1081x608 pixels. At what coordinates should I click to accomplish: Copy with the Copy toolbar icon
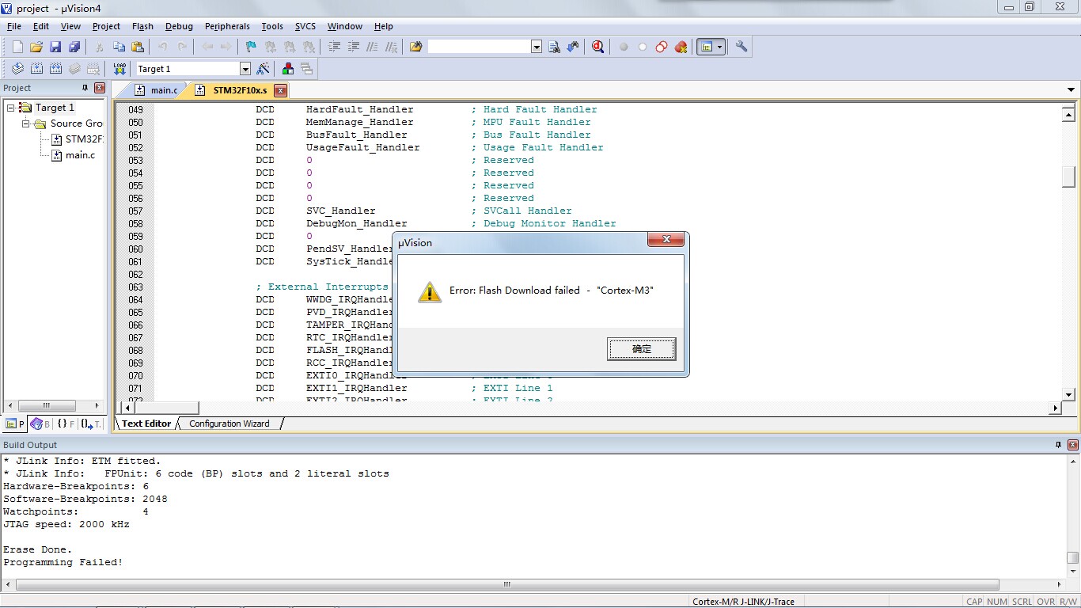(119, 47)
